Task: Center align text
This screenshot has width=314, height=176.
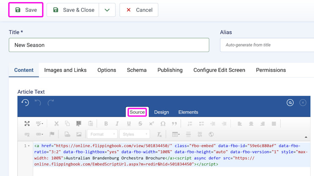Action: (x=251, y=124)
